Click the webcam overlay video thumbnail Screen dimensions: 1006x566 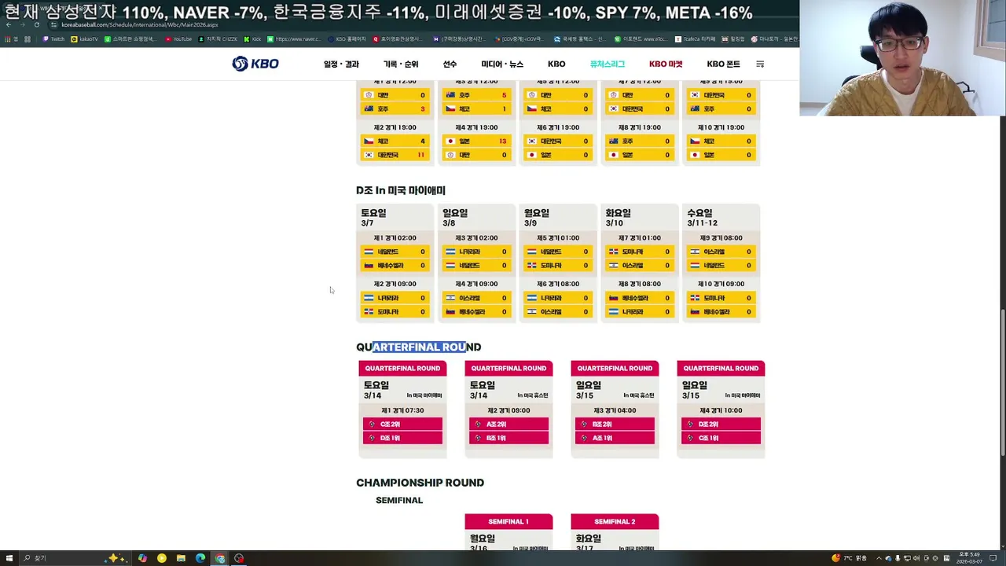point(902,58)
